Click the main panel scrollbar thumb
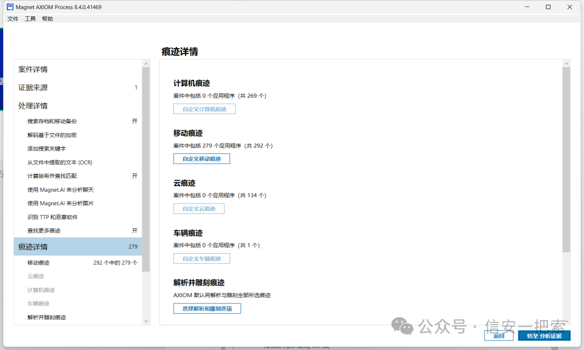Image resolution: width=584 pixels, height=350 pixels. [566, 160]
